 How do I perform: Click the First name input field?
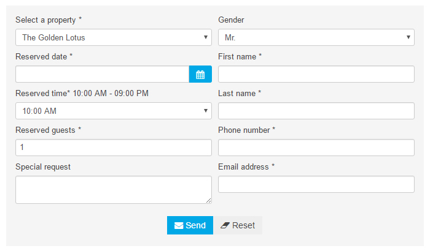click(316, 75)
